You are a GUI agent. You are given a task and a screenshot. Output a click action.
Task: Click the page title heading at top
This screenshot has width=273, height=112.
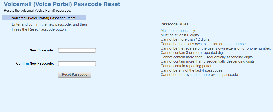62,4
